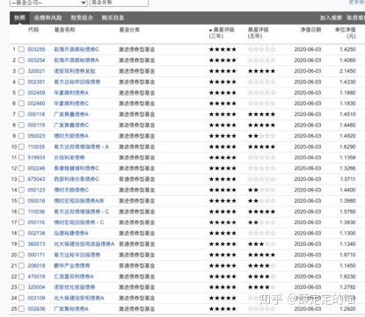Image resolution: width=365 pixels, height=317 pixels.
Task: Click the three-star five-year rating for 360013
Action: coord(262,244)
